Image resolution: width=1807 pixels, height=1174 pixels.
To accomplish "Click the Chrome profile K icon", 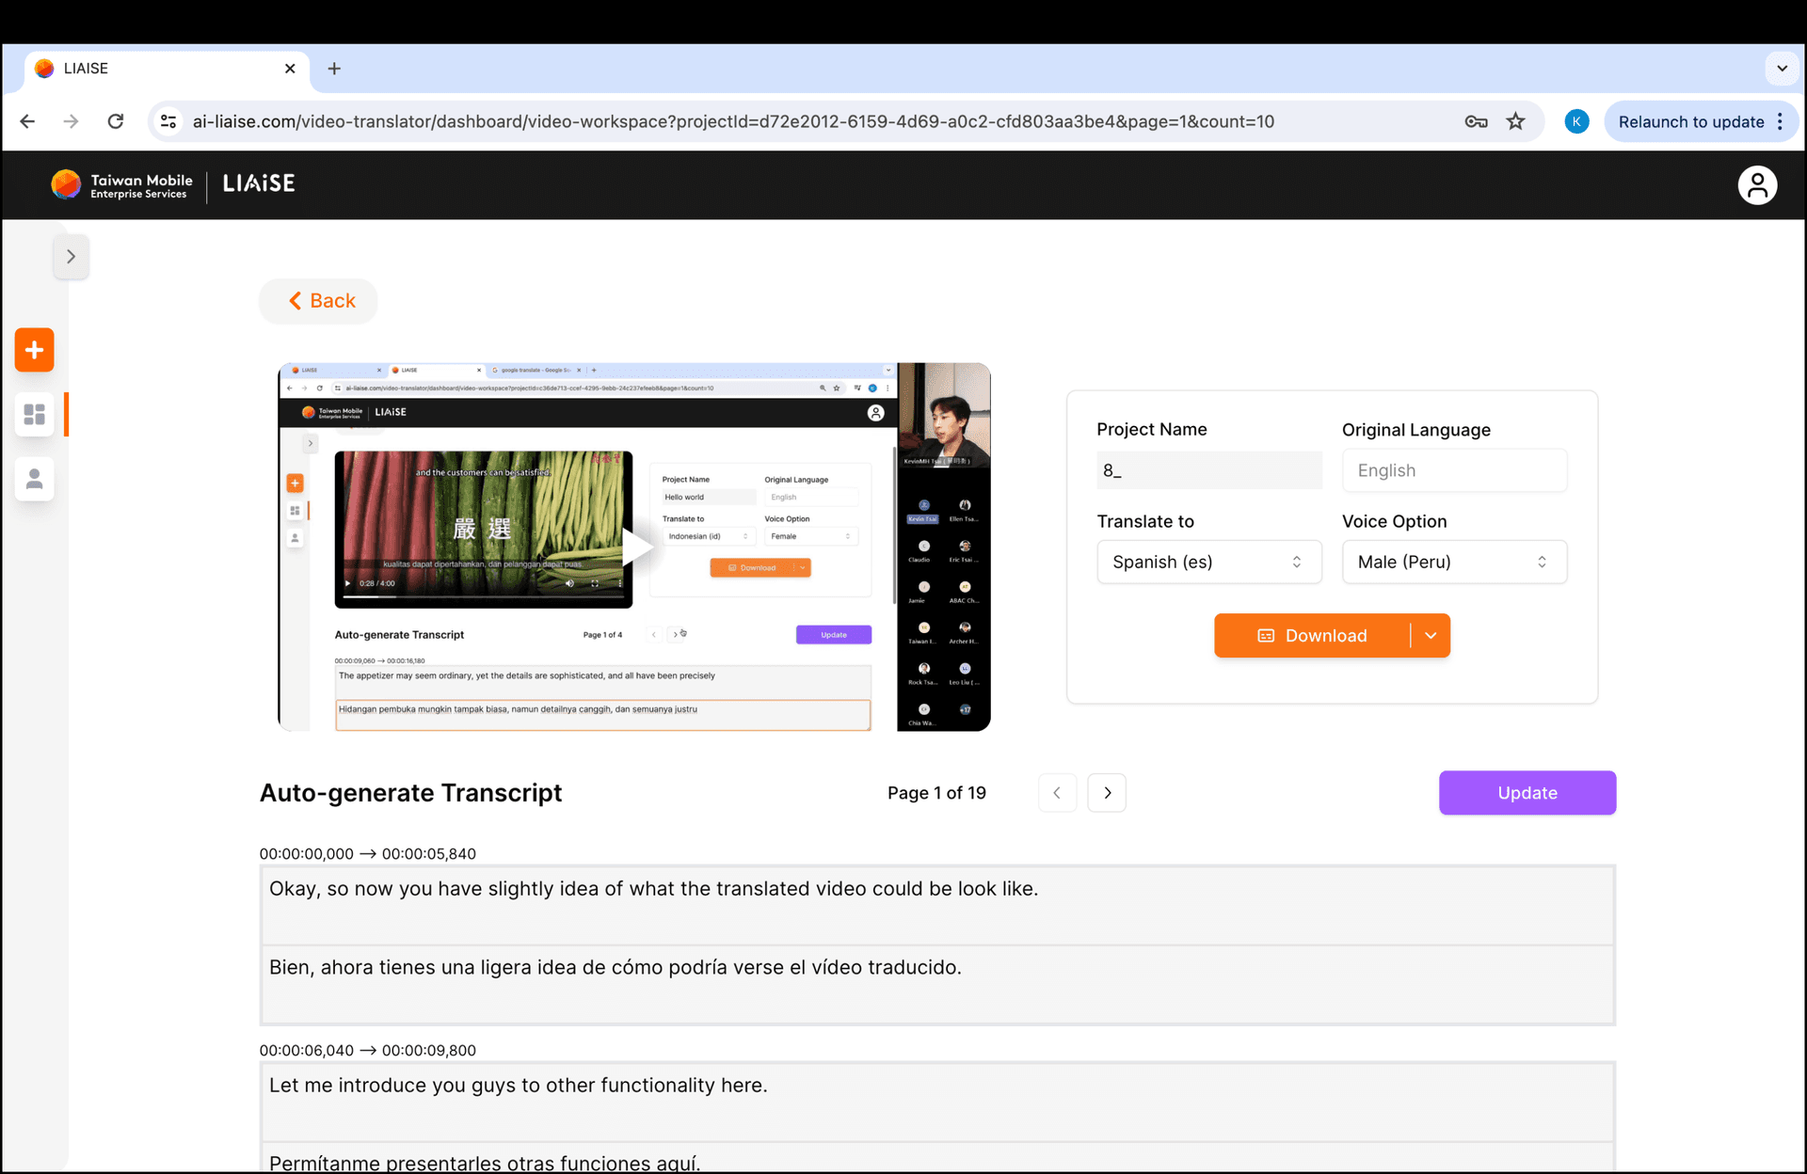I will [1576, 121].
